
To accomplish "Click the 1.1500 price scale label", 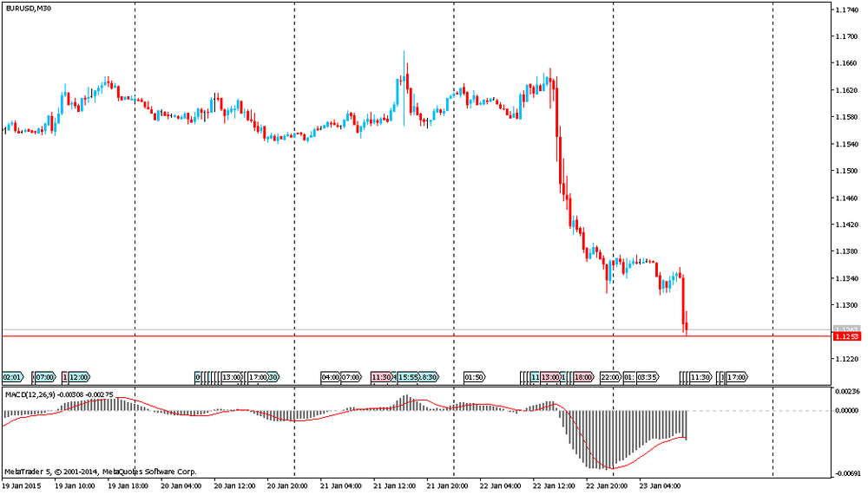I will (846, 171).
